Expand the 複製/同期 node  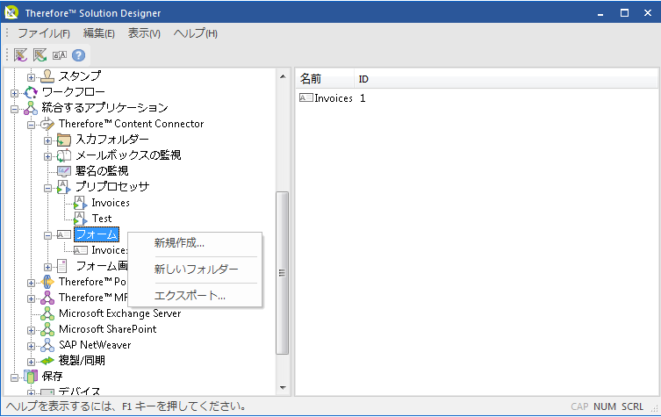(x=32, y=362)
